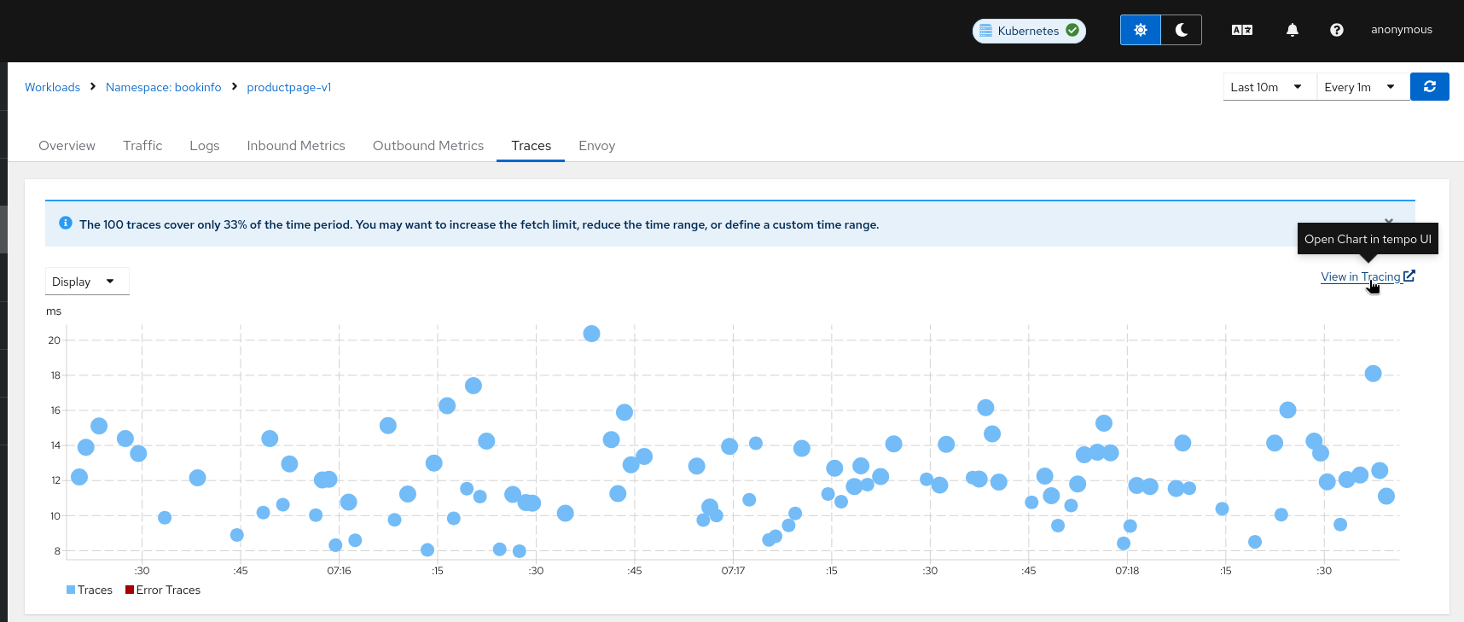Open the notifications bell icon

pyautogui.click(x=1292, y=30)
